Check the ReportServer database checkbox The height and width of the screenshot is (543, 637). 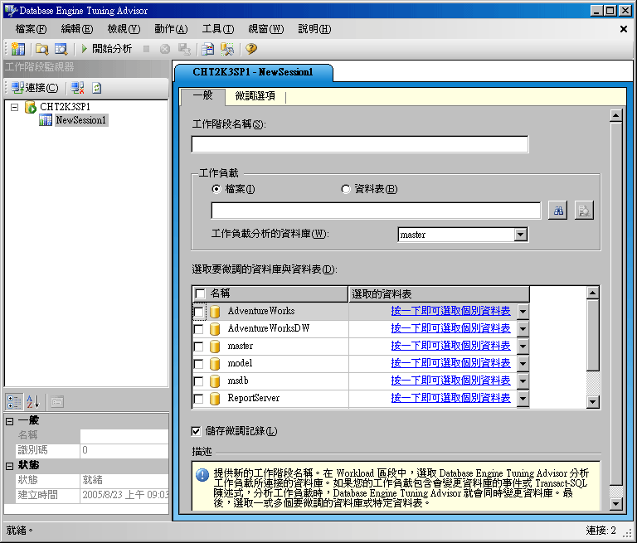point(199,399)
